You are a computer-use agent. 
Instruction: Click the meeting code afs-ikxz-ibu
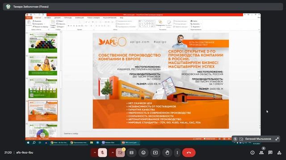(25, 152)
